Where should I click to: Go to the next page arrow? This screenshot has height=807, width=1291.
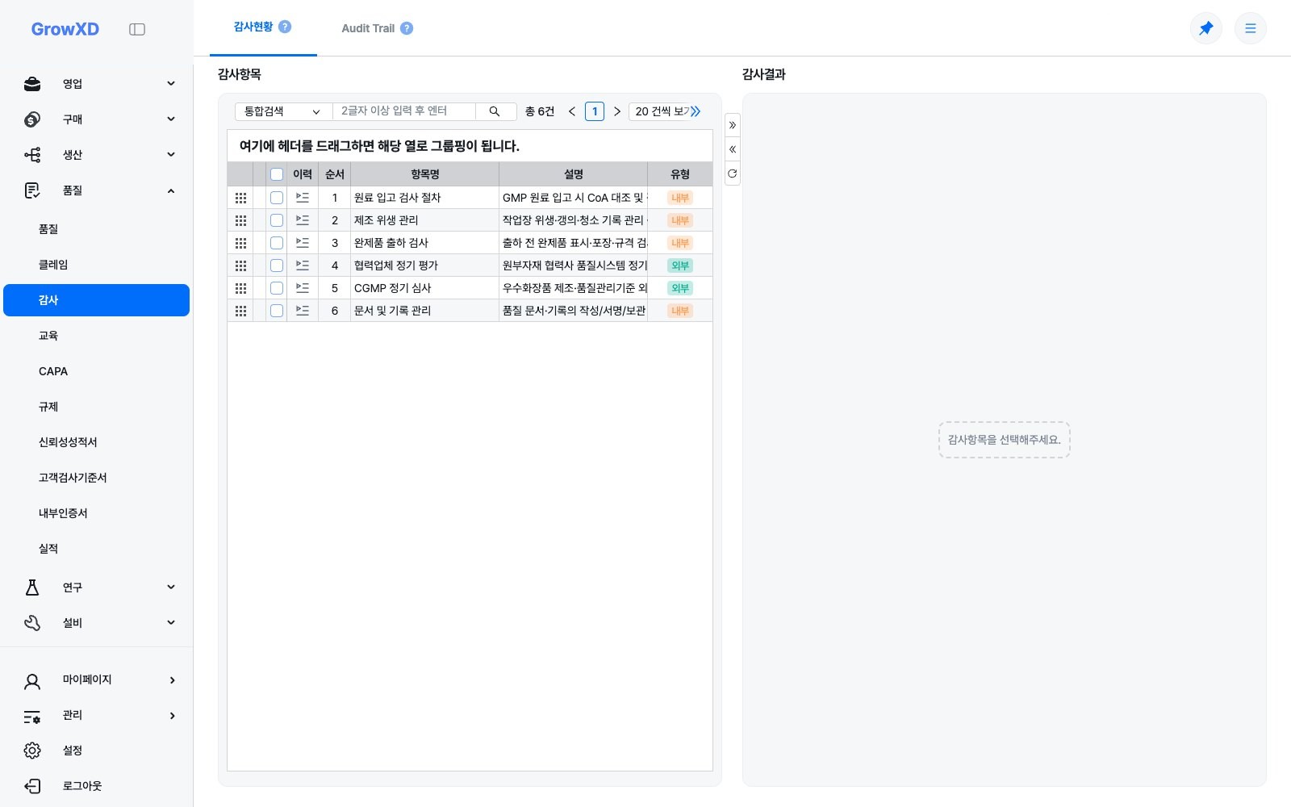tap(617, 111)
